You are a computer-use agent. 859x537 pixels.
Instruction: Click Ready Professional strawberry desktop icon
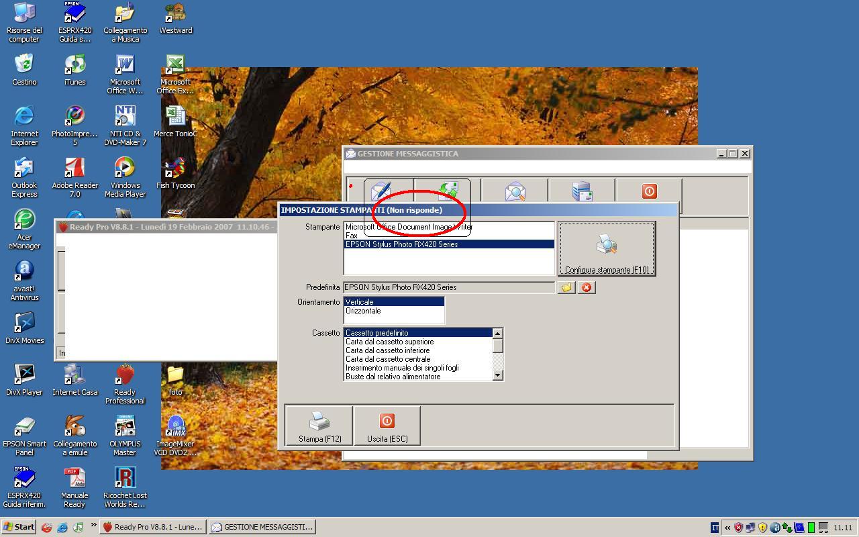pyautogui.click(x=125, y=384)
